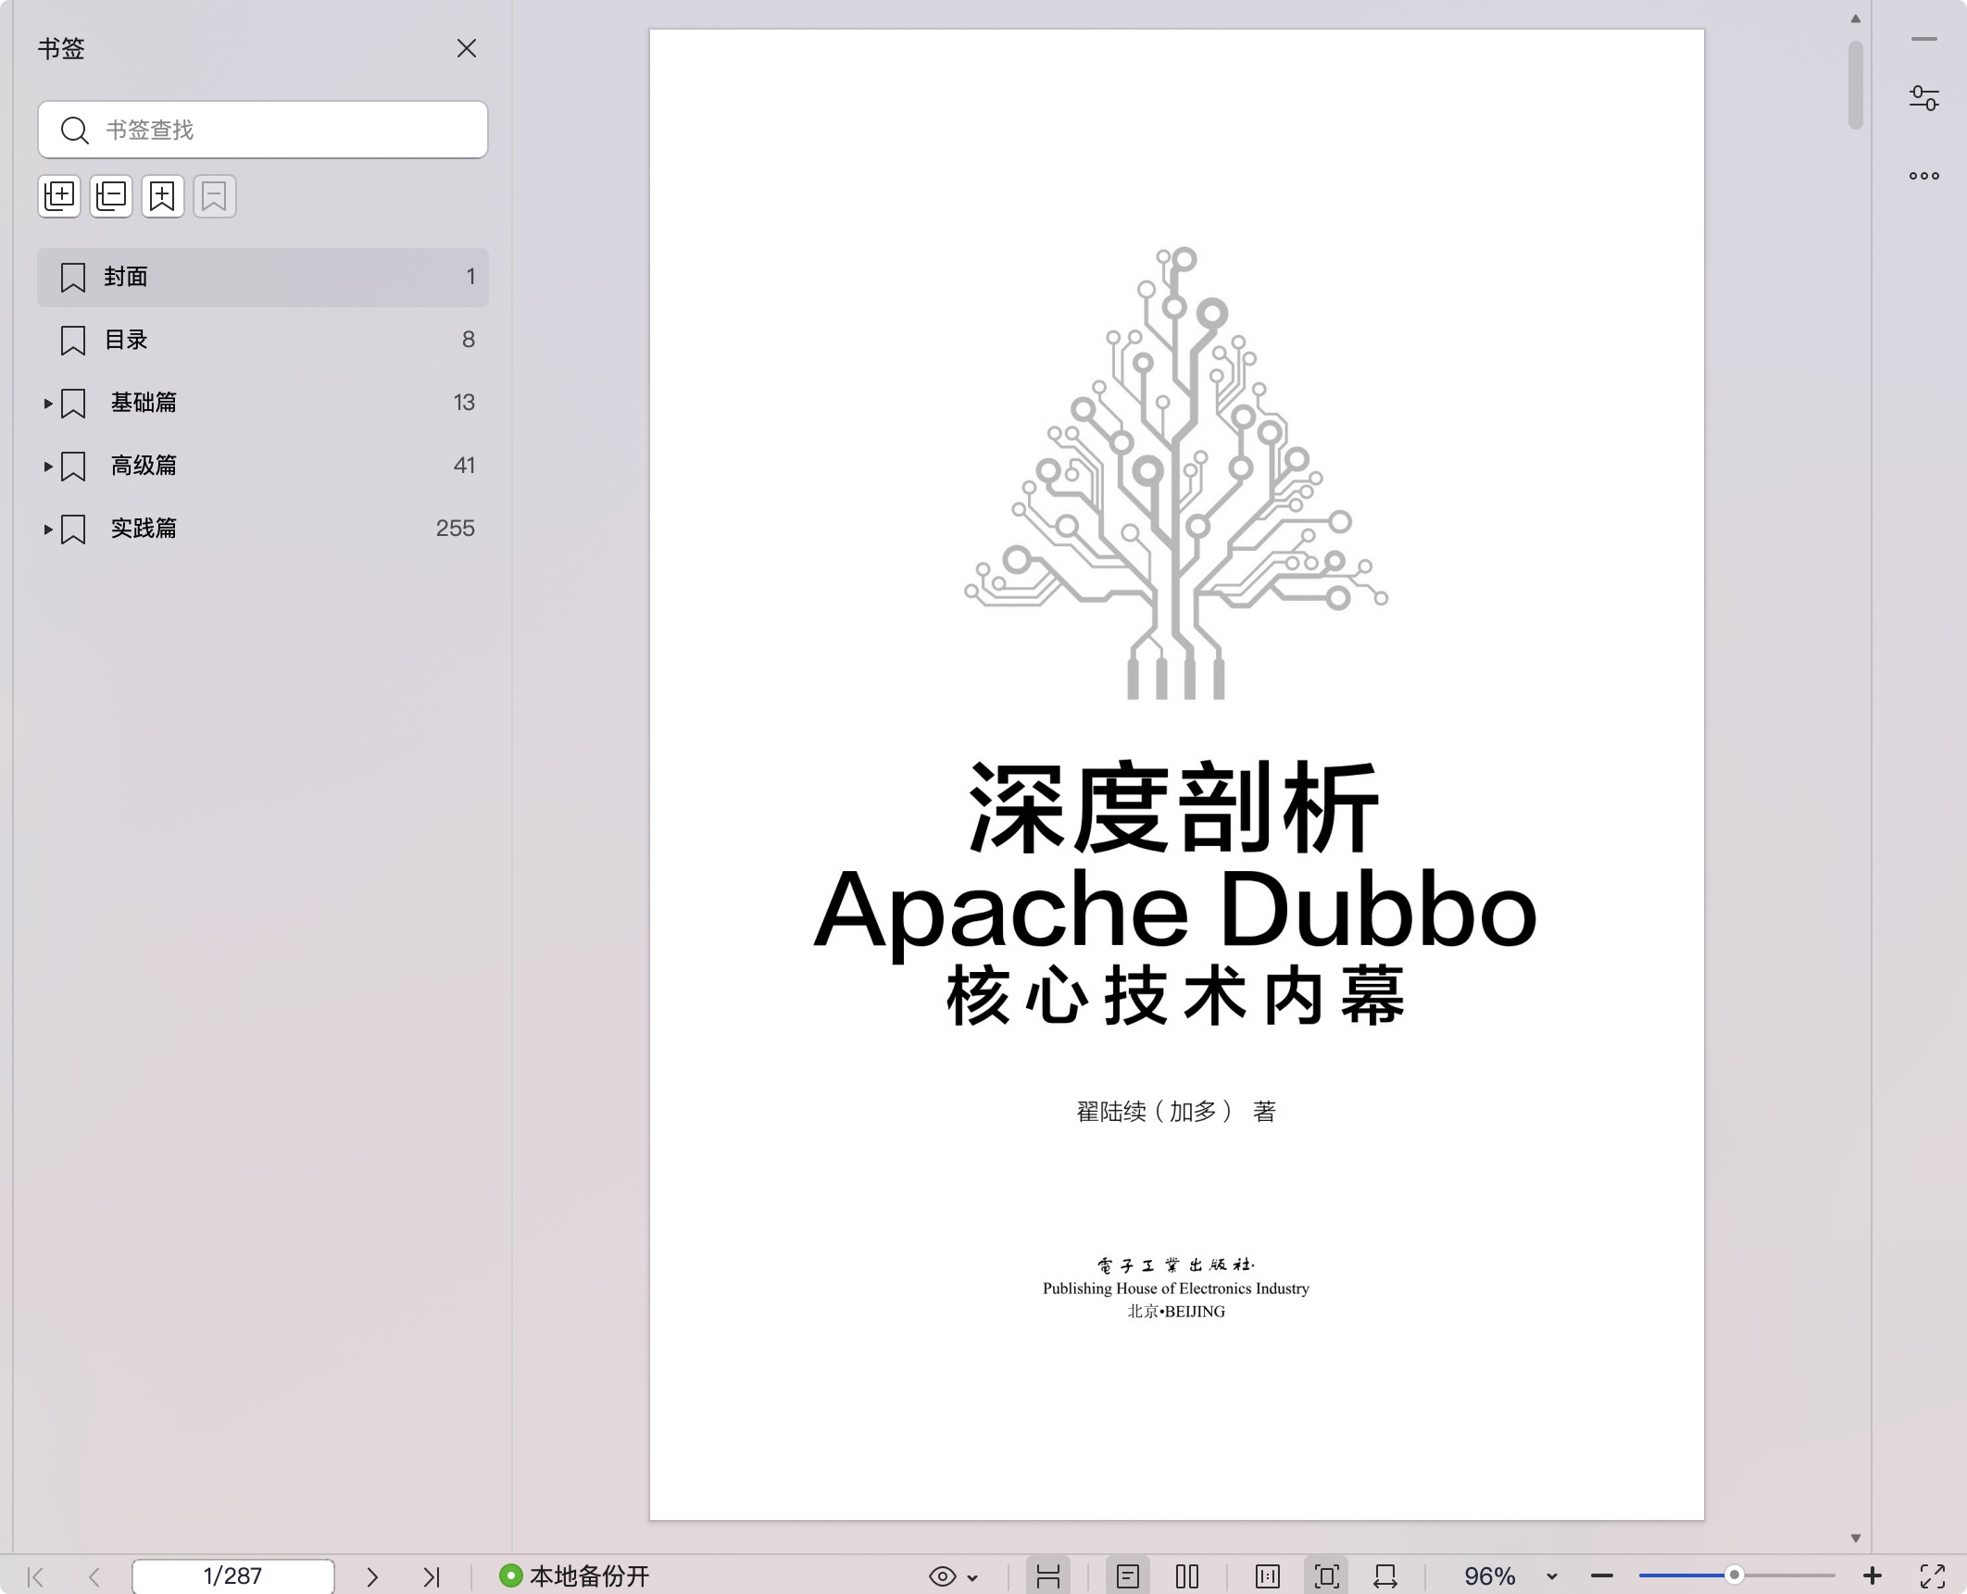Click the delete bookmark icon

coord(215,196)
